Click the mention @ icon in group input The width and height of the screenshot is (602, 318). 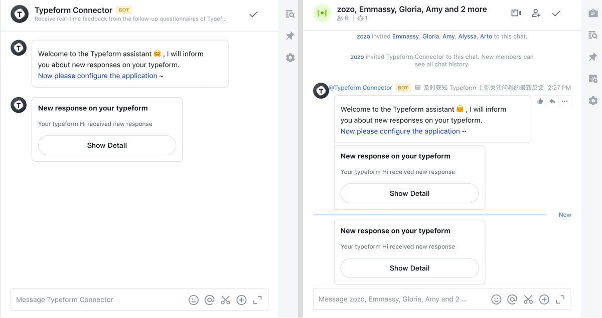point(512,299)
